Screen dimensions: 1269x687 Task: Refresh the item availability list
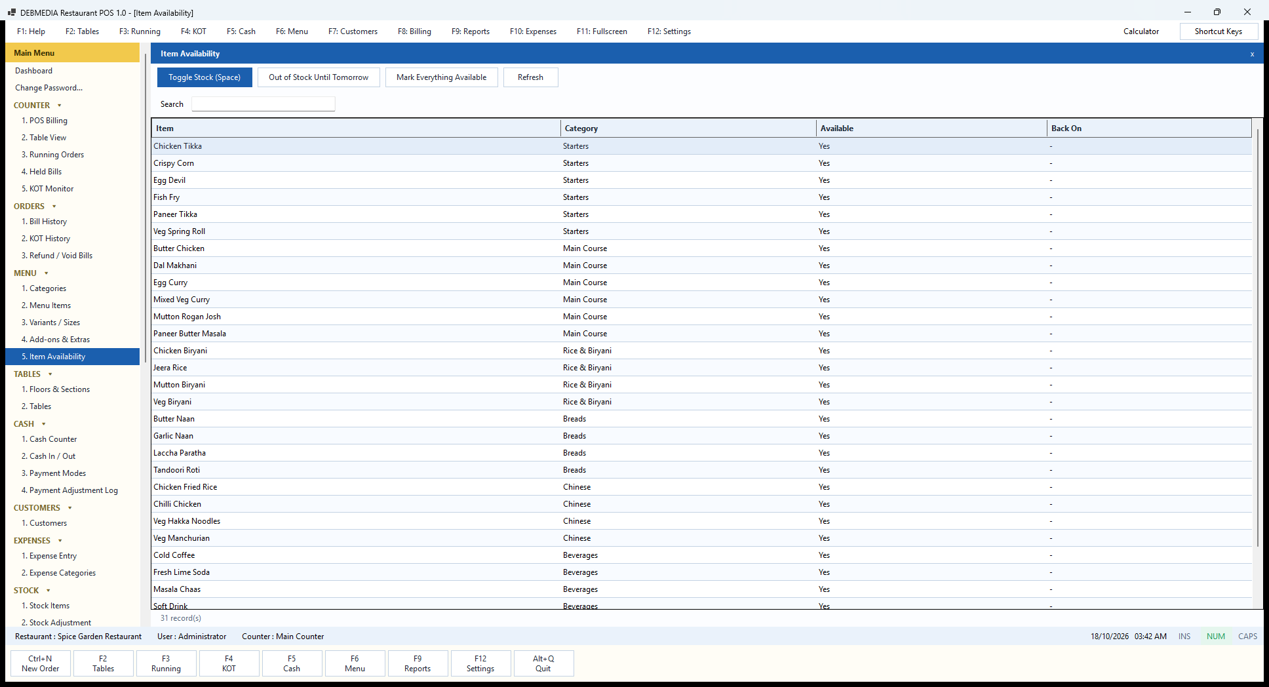[x=530, y=77]
